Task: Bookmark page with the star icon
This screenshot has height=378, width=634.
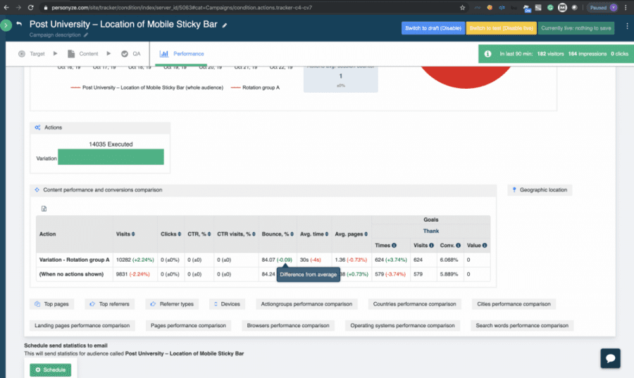Action: [x=462, y=7]
